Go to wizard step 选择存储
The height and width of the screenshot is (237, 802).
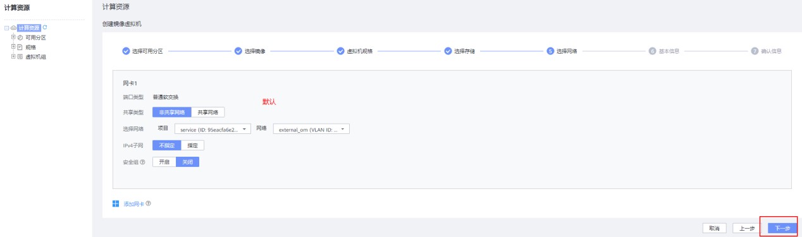coord(464,51)
